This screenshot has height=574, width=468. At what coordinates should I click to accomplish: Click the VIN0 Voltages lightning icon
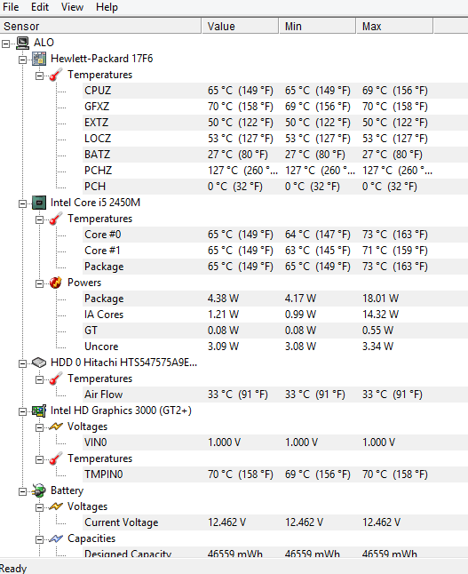click(x=56, y=427)
